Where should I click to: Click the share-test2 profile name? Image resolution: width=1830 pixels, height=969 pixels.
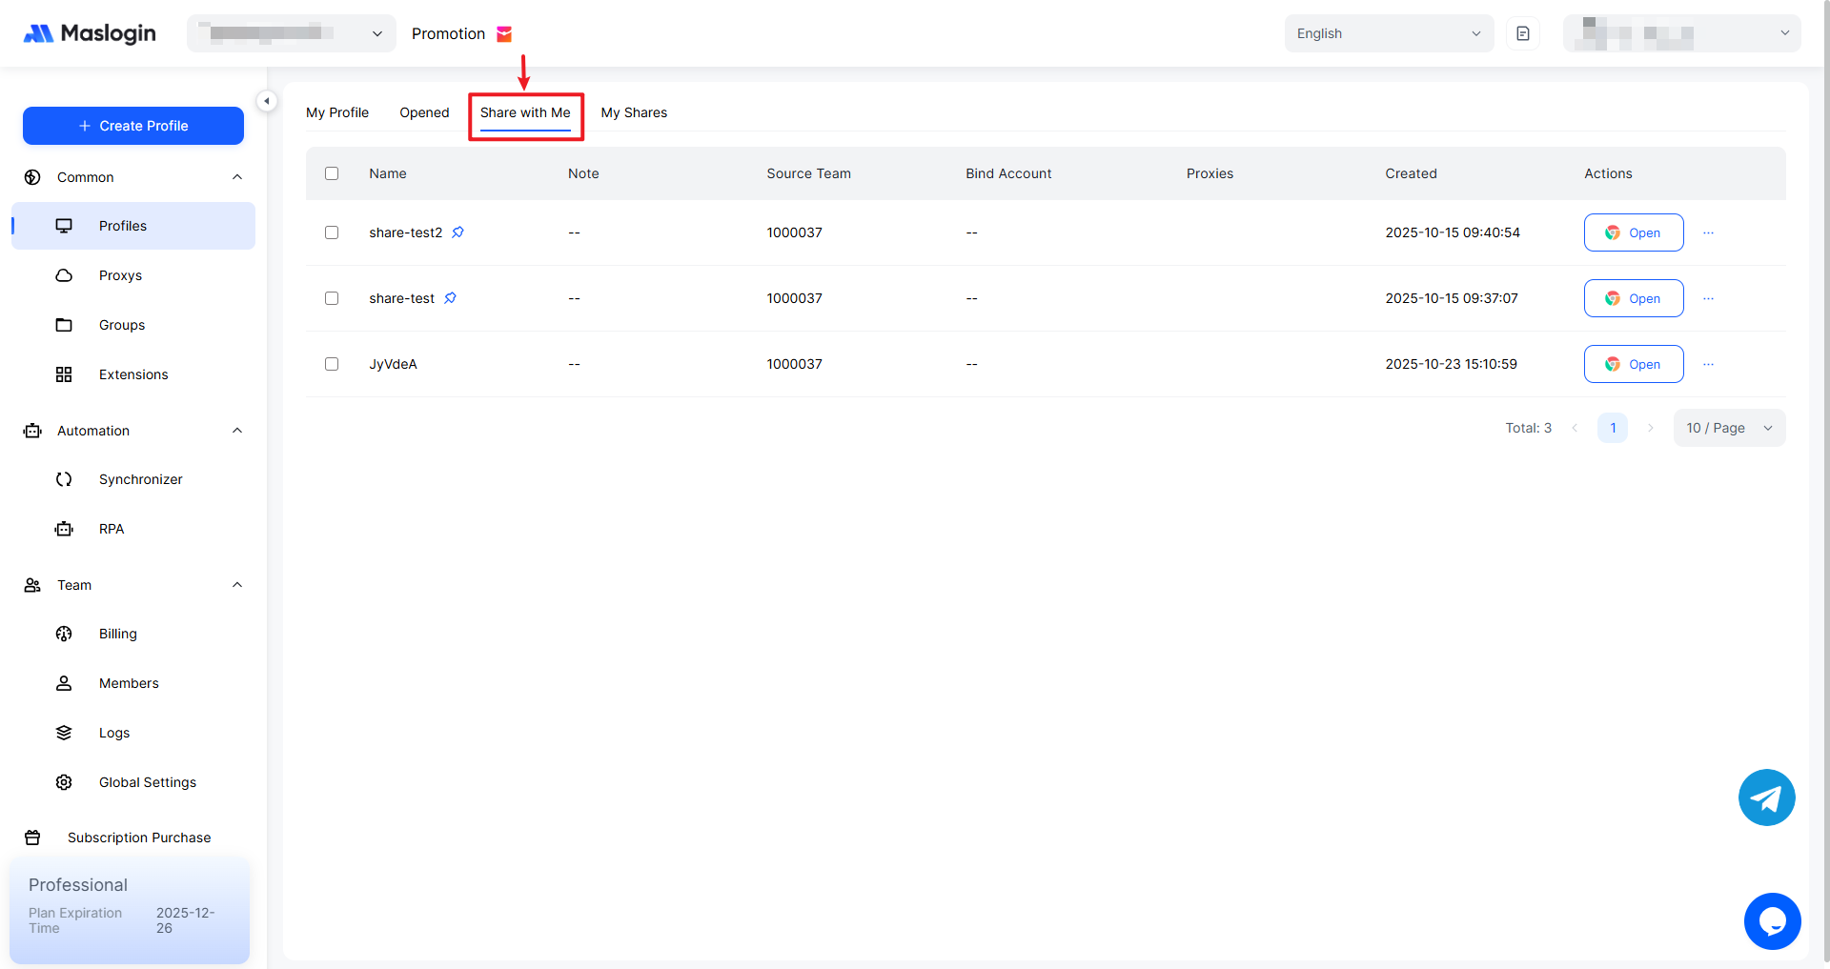click(x=406, y=232)
